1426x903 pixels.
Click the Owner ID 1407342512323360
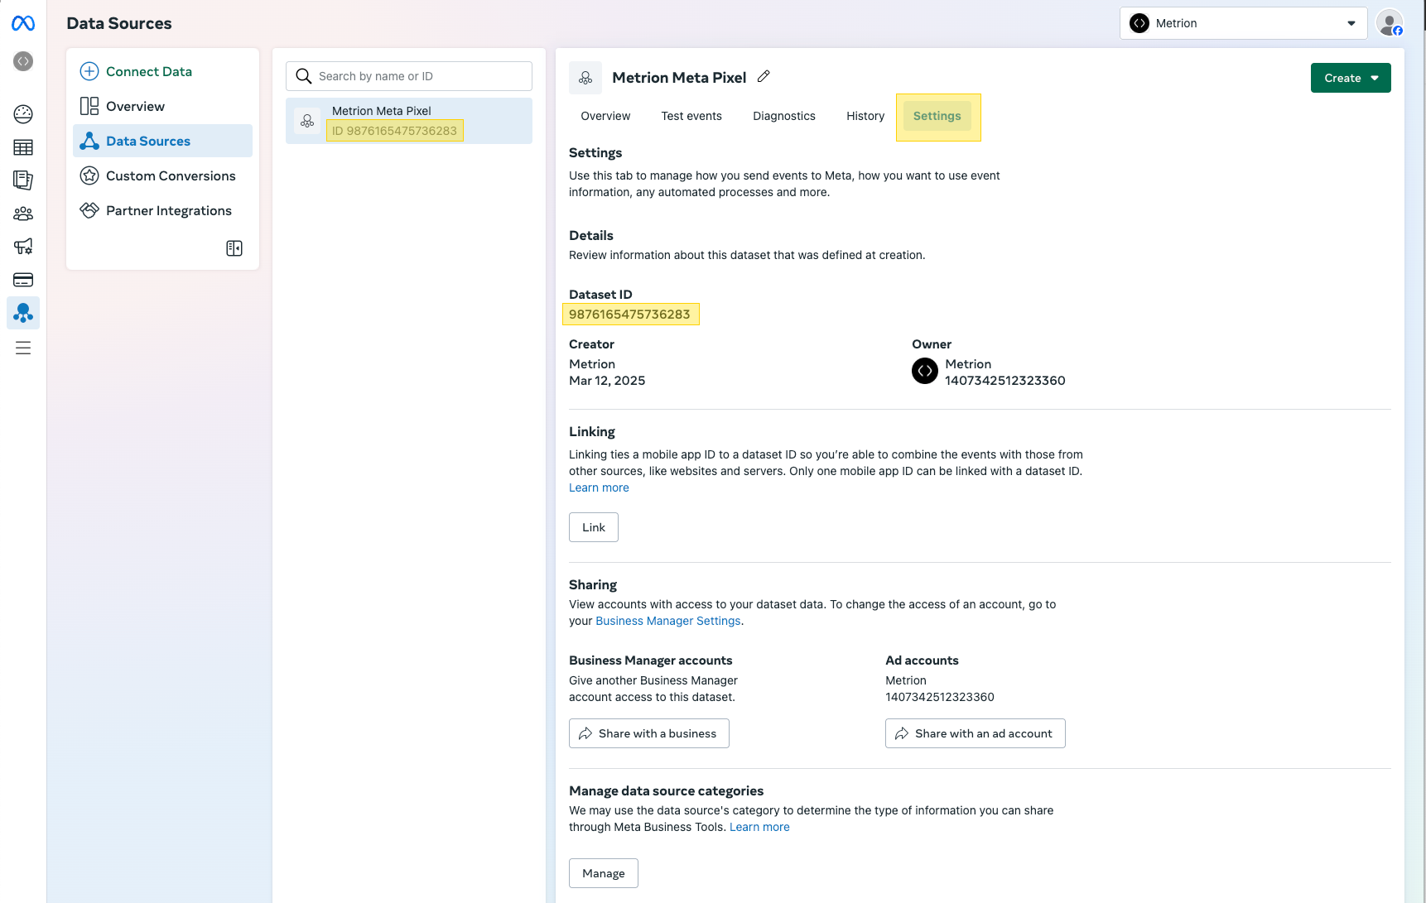[x=1005, y=381]
